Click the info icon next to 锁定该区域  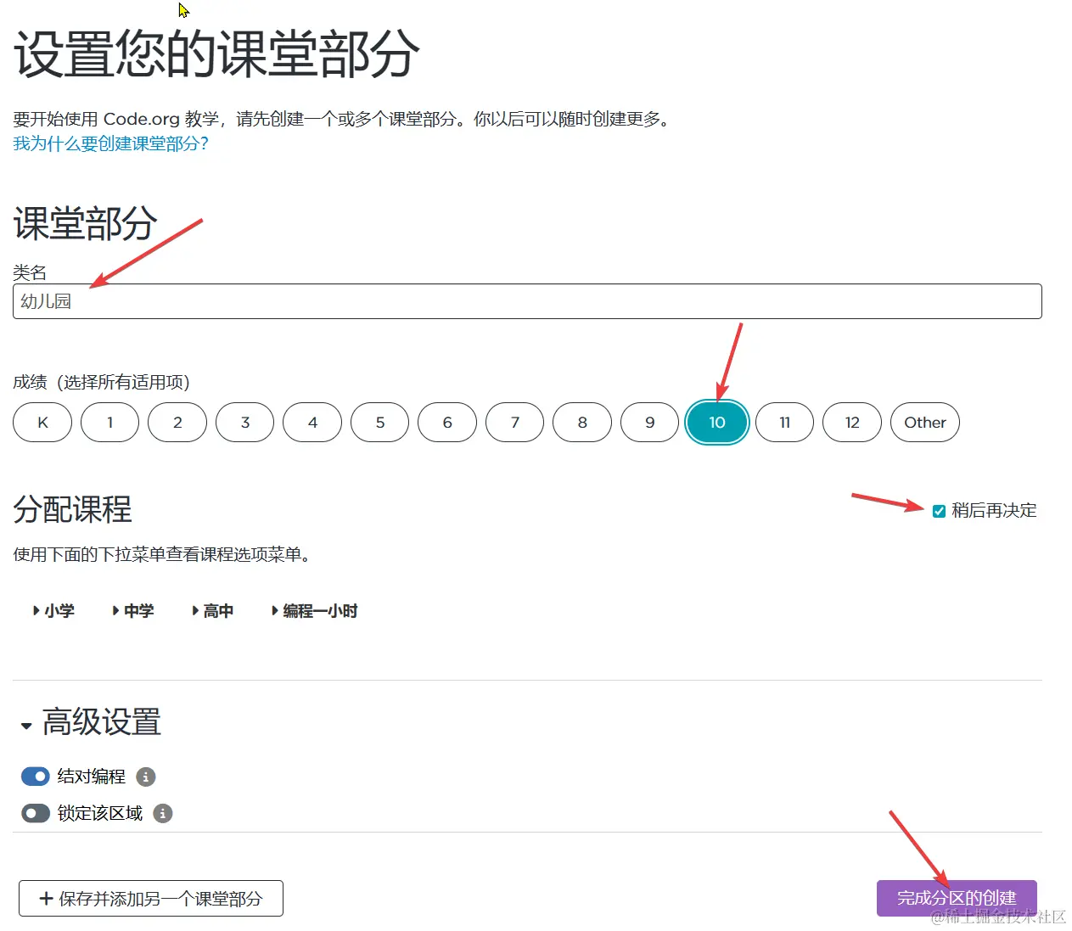pyautogui.click(x=162, y=813)
